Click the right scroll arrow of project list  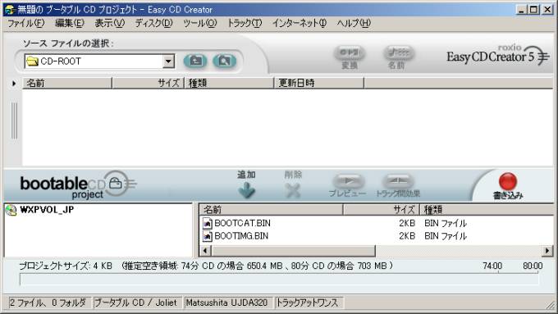[x=547, y=251]
